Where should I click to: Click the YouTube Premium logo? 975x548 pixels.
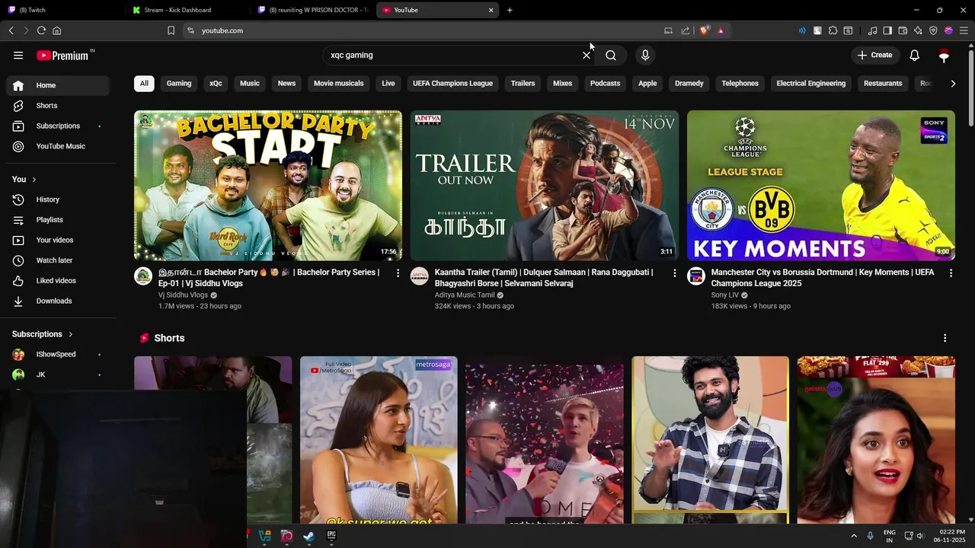62,56
